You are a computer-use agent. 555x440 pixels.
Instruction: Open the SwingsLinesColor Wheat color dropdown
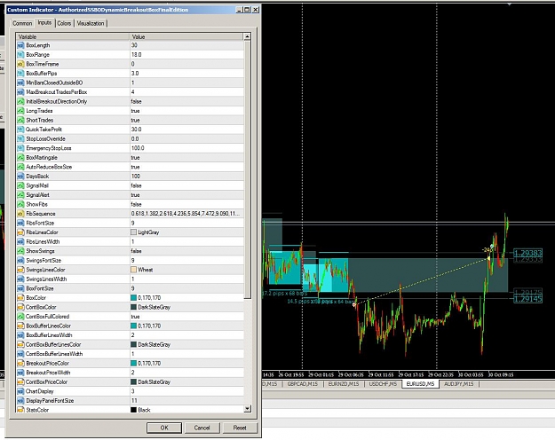click(x=186, y=270)
